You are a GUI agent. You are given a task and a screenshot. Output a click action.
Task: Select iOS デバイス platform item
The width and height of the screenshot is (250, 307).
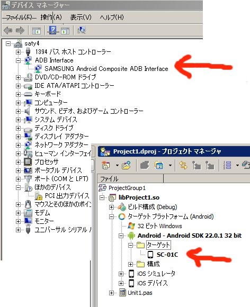(x=153, y=283)
